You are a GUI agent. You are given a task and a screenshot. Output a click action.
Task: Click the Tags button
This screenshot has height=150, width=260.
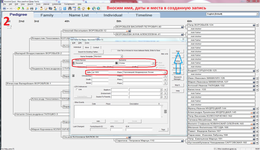pos(163,130)
